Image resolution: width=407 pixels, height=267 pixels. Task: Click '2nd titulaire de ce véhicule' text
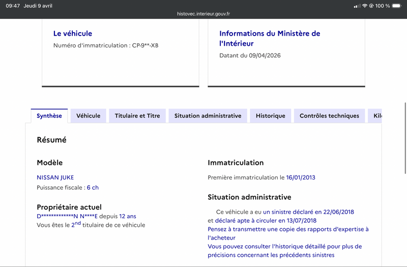[x=108, y=225]
